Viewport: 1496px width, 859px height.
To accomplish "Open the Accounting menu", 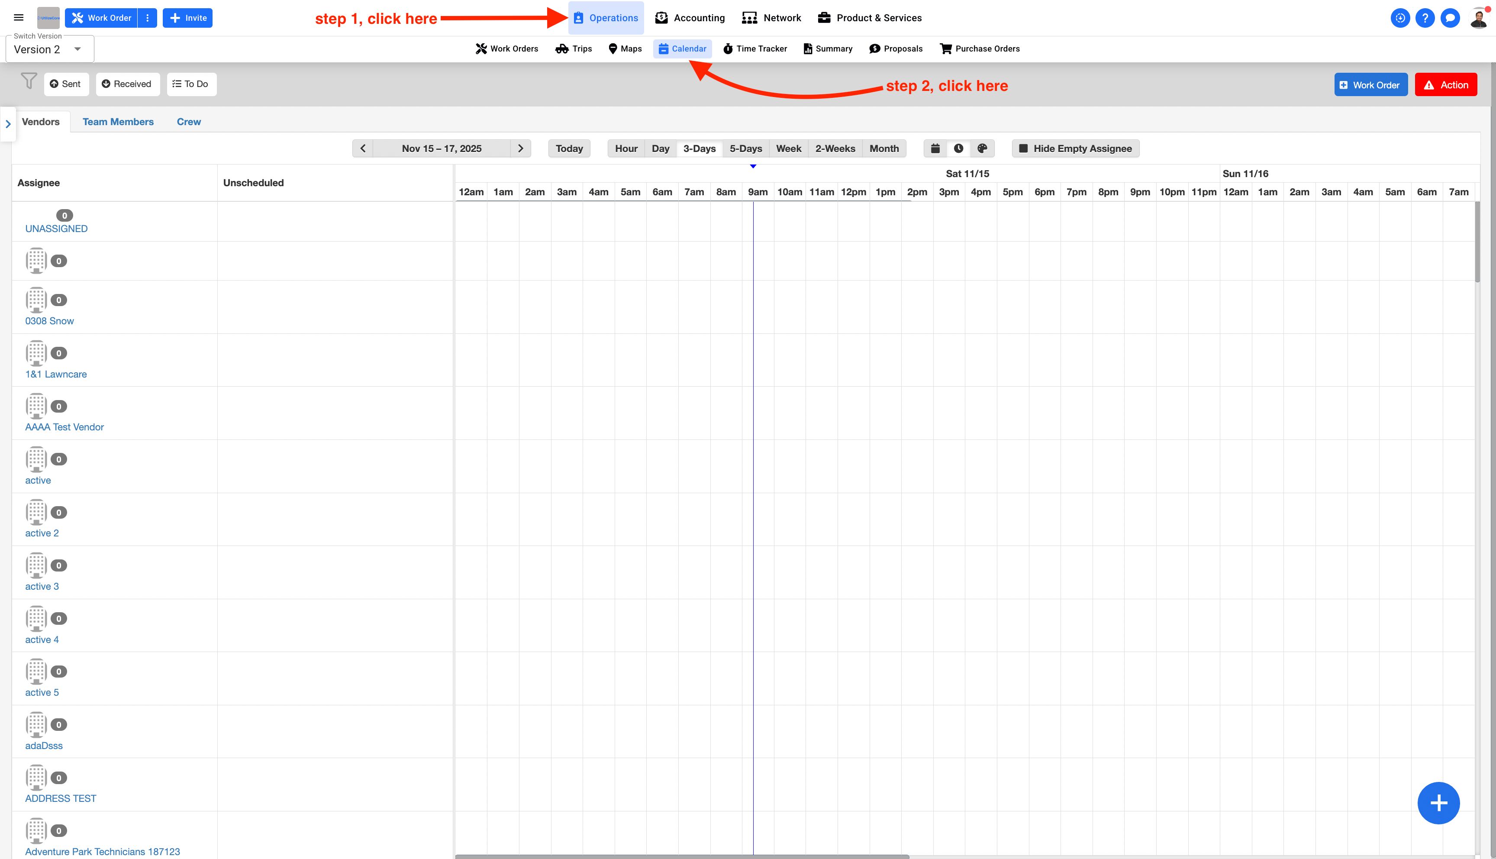I will click(690, 18).
